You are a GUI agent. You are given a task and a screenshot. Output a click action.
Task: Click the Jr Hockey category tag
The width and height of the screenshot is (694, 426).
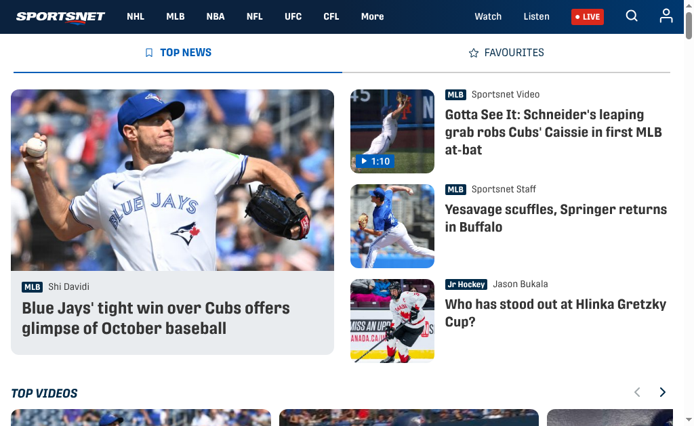pos(466,284)
